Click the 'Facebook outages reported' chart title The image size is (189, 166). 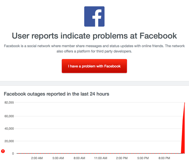point(56,94)
